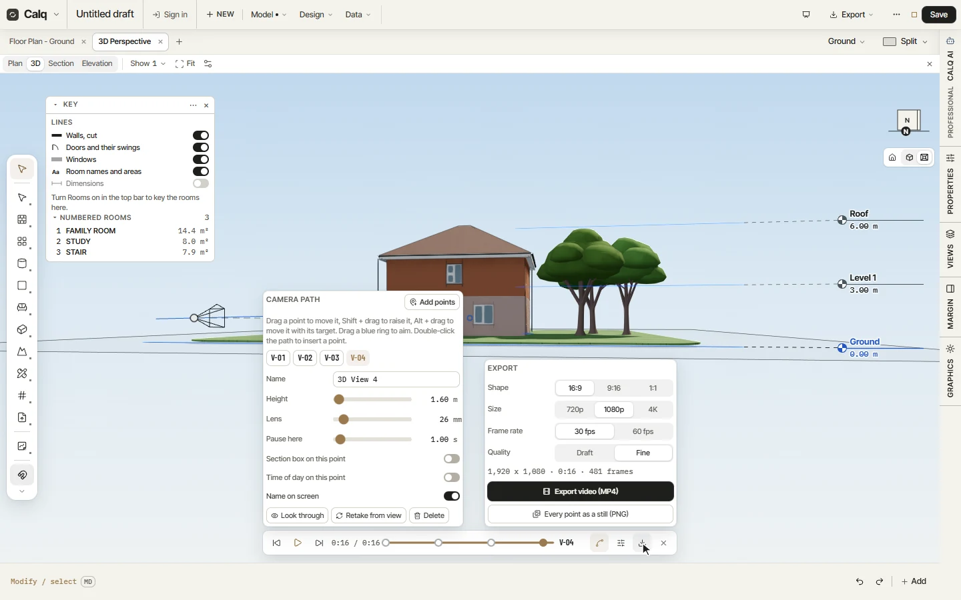This screenshot has width=961, height=600.
Task: Switch to Elevation view mode
Action: point(97,64)
